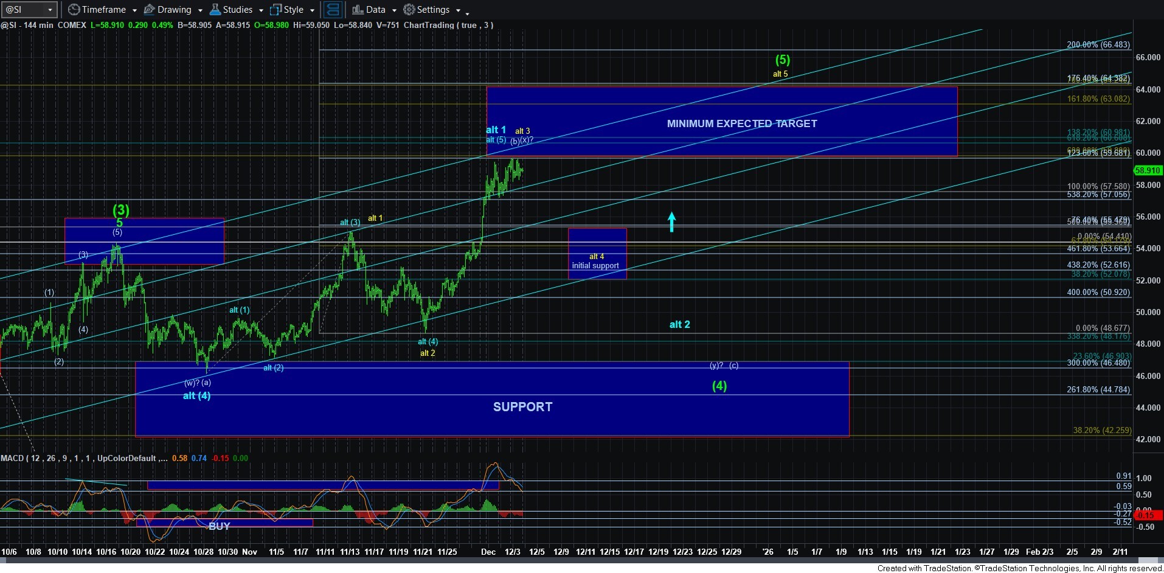The image size is (1164, 573).
Task: Expand the Drawing dropdown arrow
Action: coord(200,10)
